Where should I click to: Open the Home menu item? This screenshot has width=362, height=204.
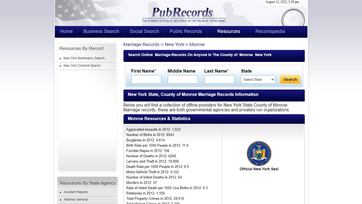pos(66,31)
